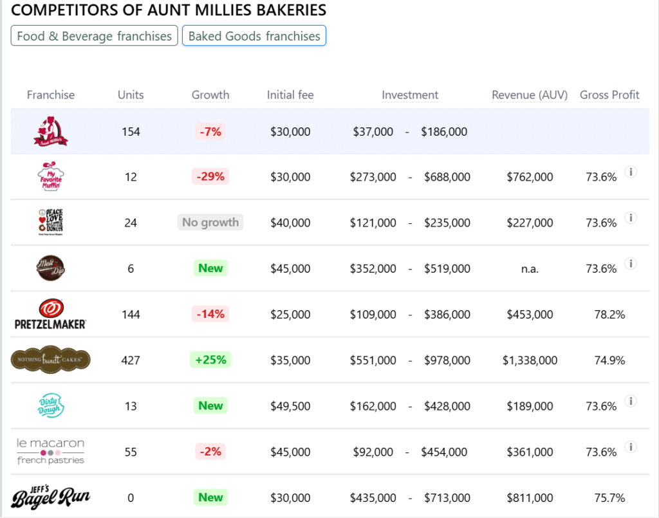Viewport: 659px width, 518px height.
Task: Click the Initial fee column header
Action: pyautogui.click(x=290, y=95)
